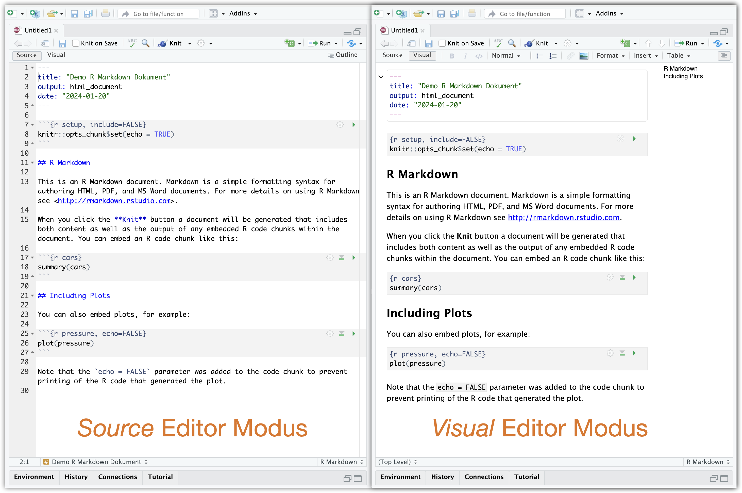This screenshot has height=493, width=742.
Task: Open the History tab in left pane
Action: click(x=76, y=477)
